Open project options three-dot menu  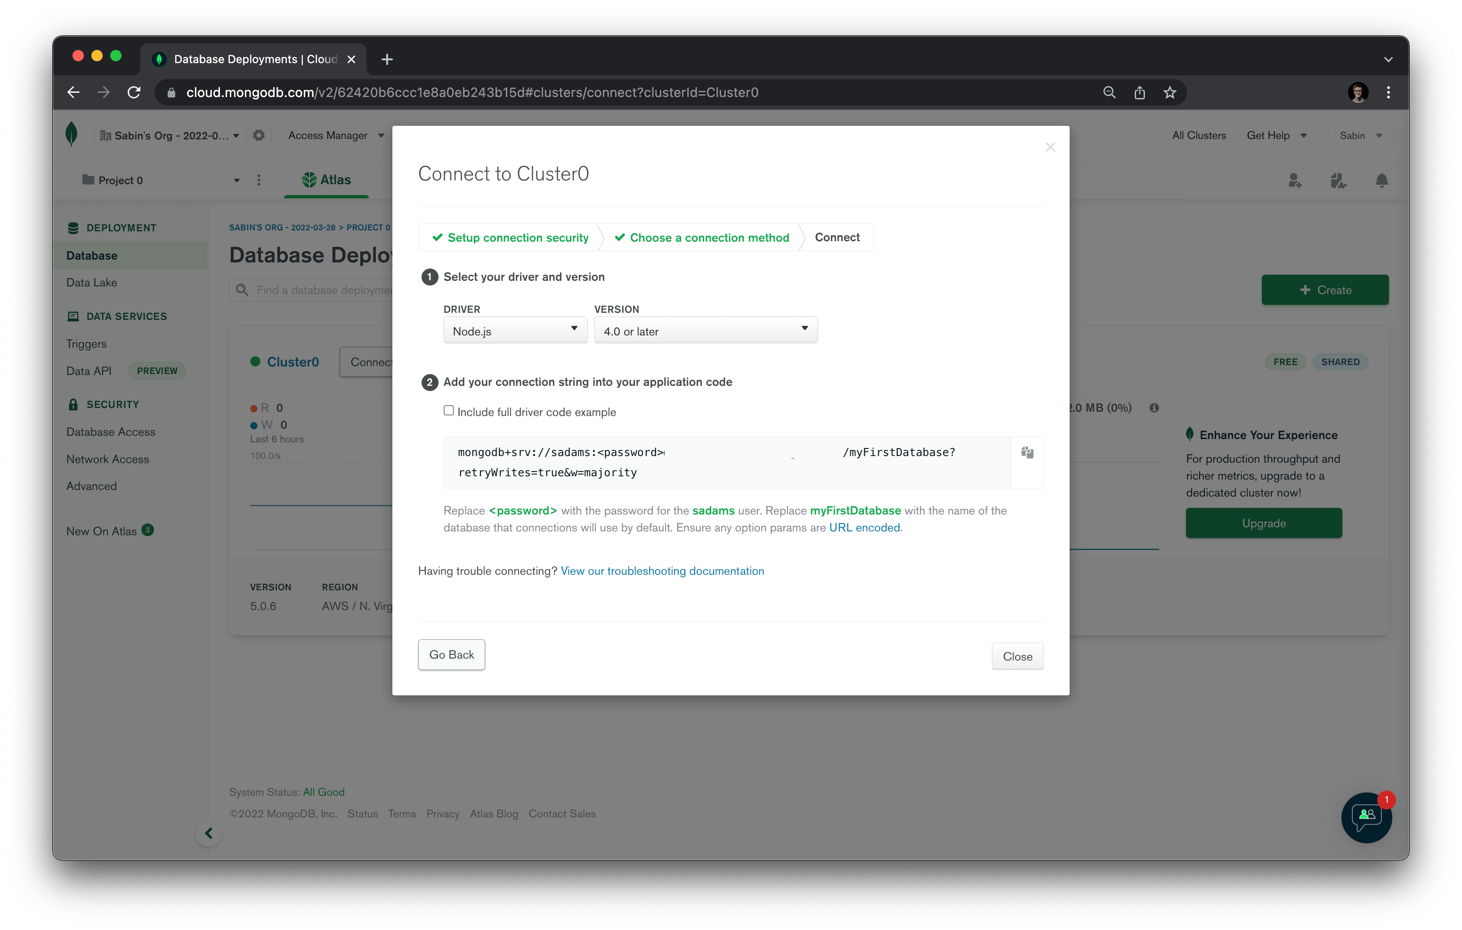pyautogui.click(x=259, y=180)
